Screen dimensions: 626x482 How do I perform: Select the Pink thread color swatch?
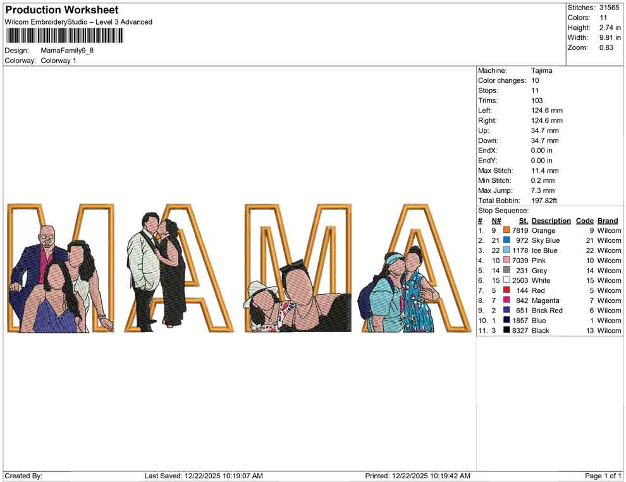(506, 260)
